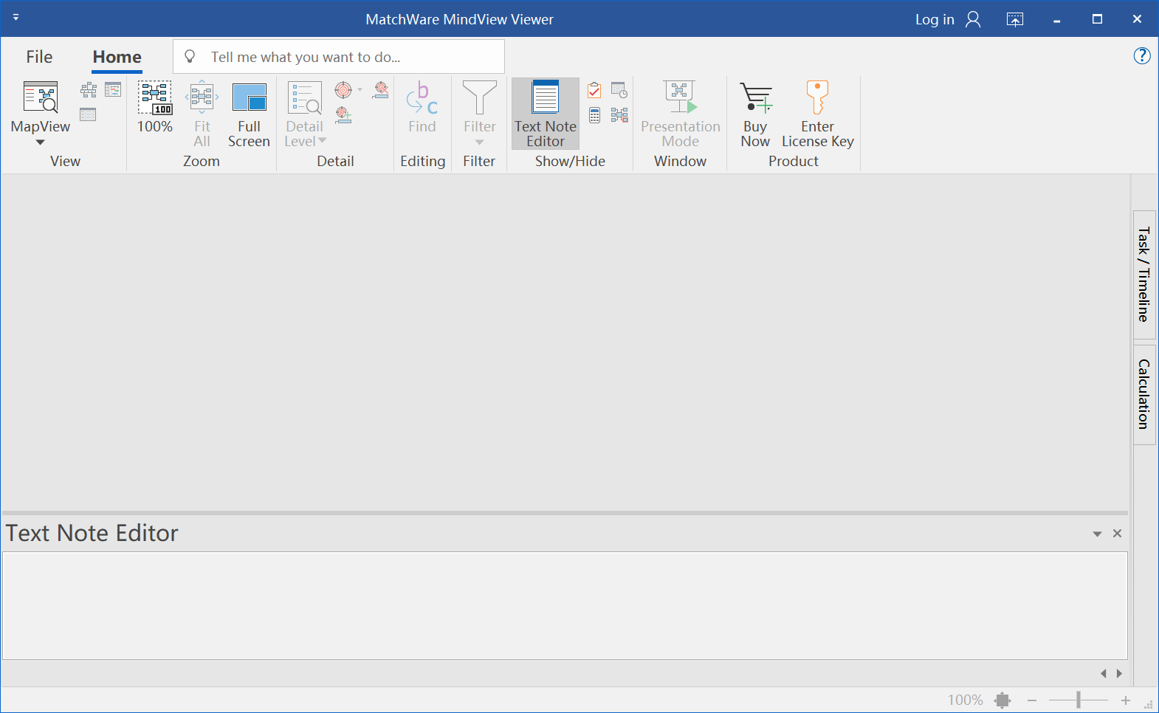Viewport: 1159px width, 713px height.
Task: Toggle the Text Note Editor panel button
Action: 546,114
